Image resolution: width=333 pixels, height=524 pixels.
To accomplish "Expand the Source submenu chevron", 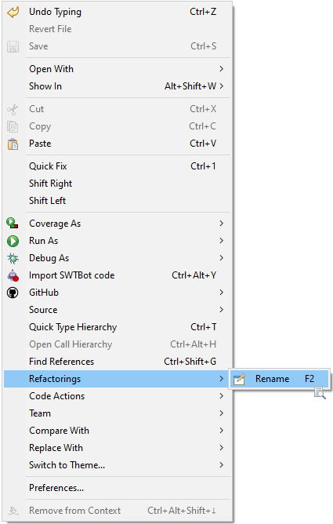I will [x=221, y=310].
